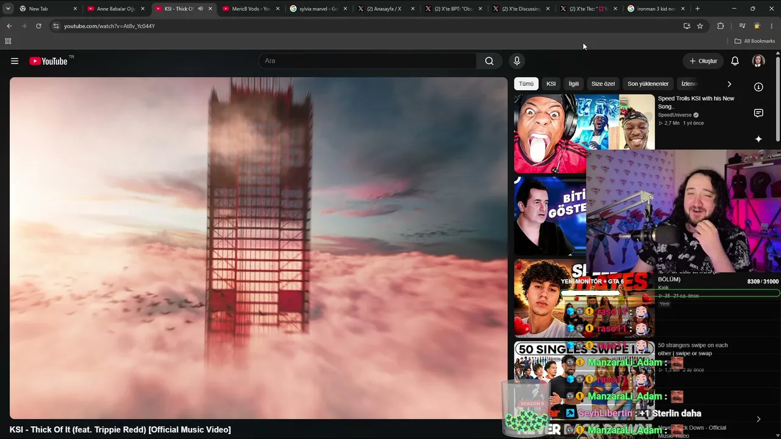Switch to ironman 3 kid now tab
The height and width of the screenshot is (439, 781).
656,9
